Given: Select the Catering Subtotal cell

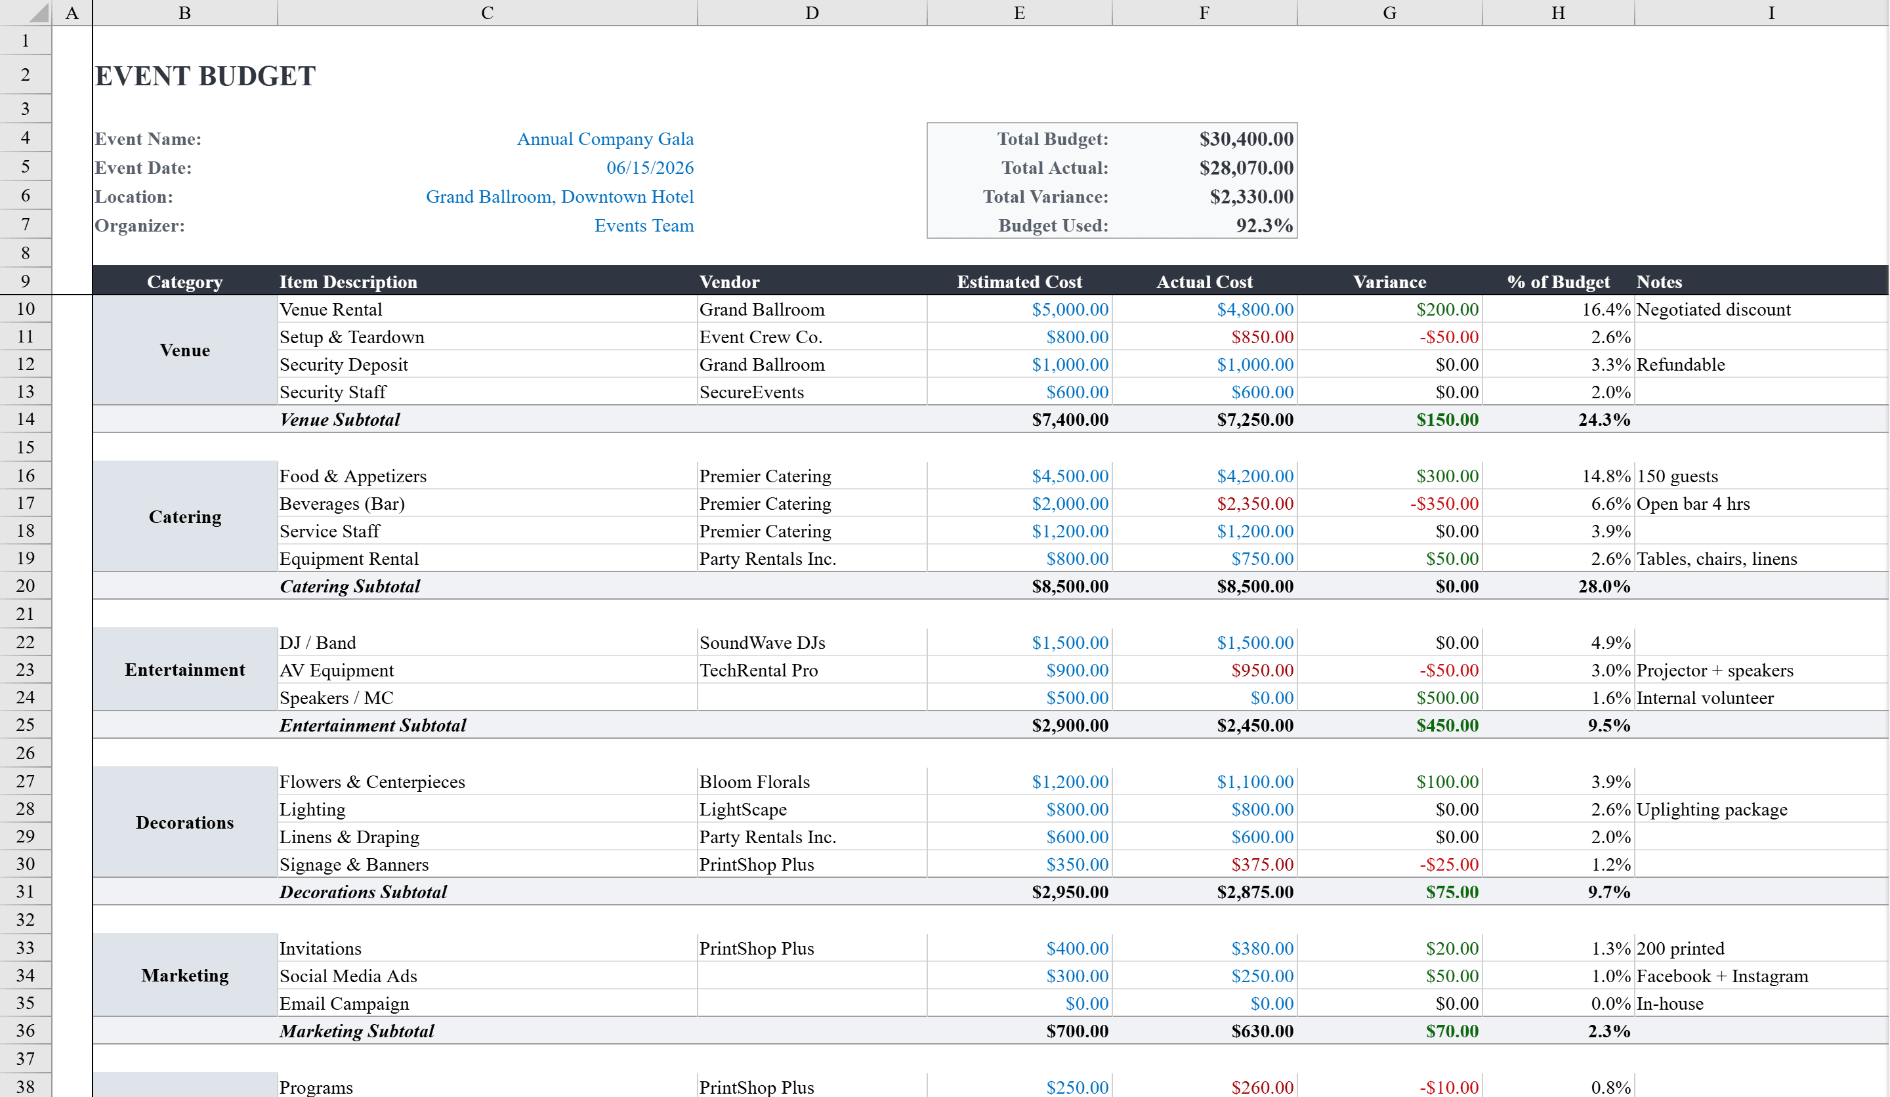Looking at the screenshot, I should [x=350, y=586].
